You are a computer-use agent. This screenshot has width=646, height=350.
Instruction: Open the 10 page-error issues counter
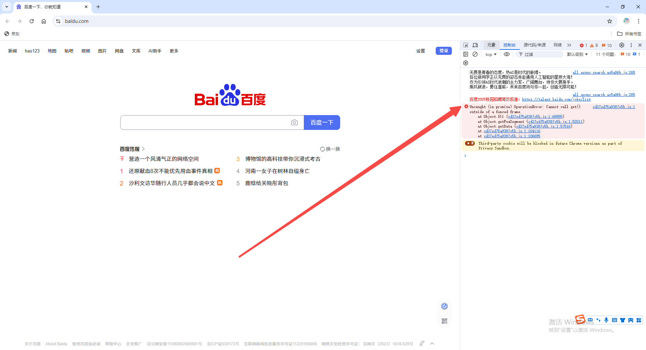coord(625,54)
